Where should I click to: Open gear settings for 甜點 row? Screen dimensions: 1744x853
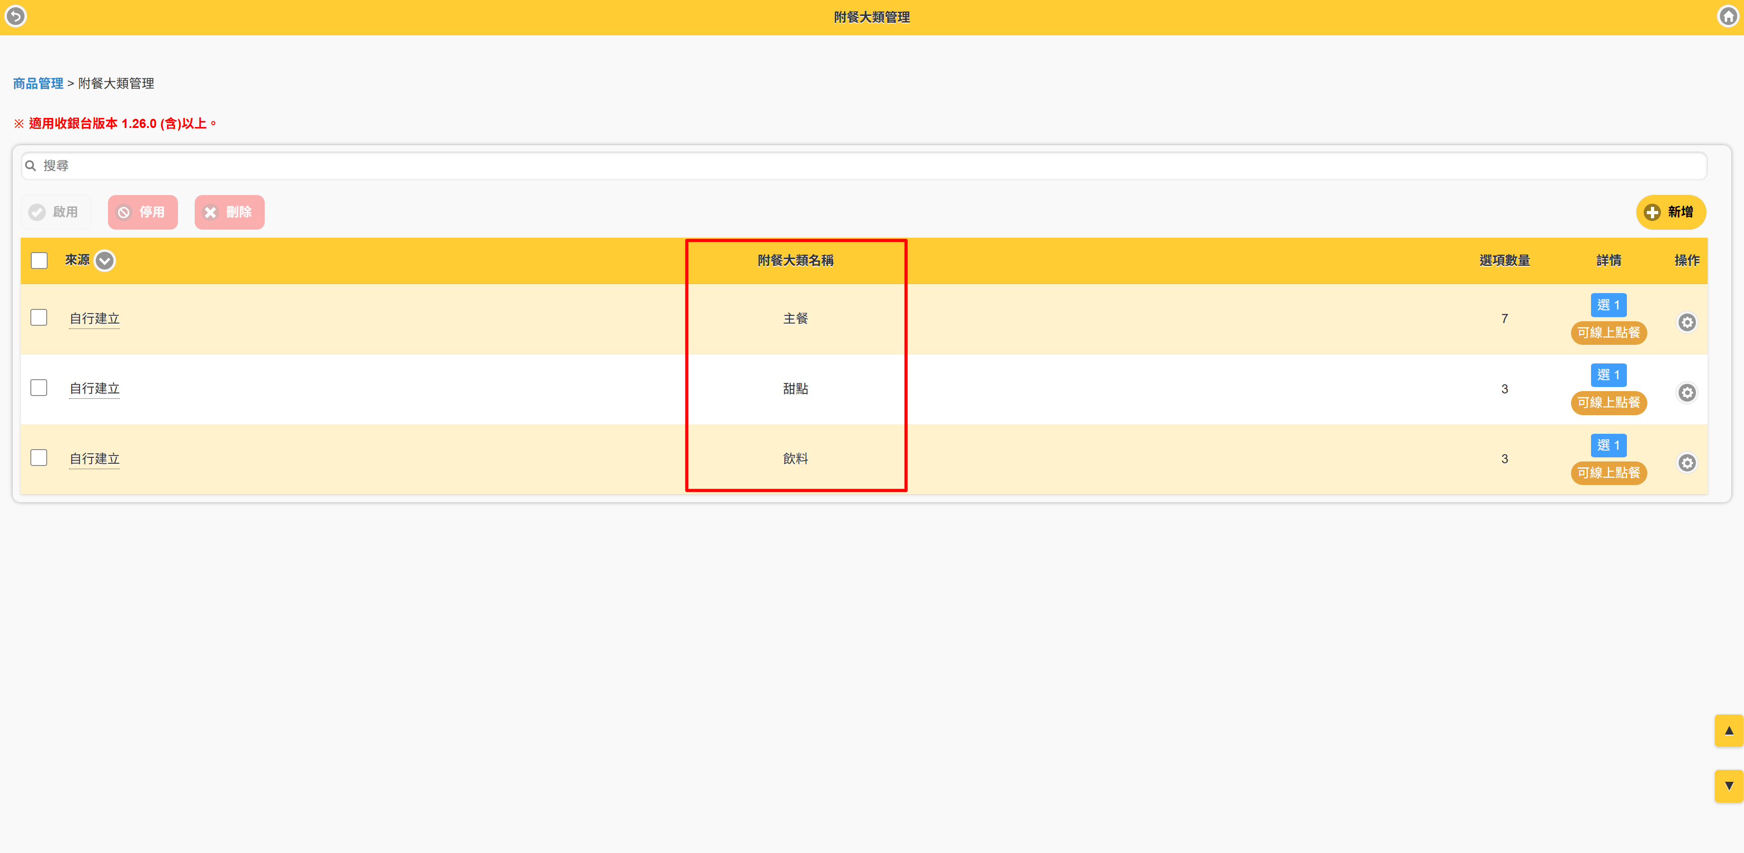click(1686, 393)
